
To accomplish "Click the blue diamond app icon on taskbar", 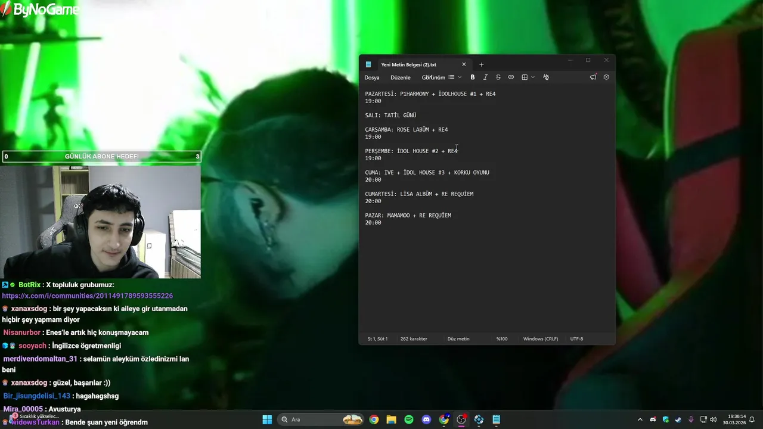I will 479,419.
